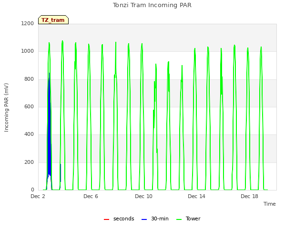The height and width of the screenshot is (228, 305).
Task: Click the 1000 y-axis tick label
Action: click(x=28, y=51)
